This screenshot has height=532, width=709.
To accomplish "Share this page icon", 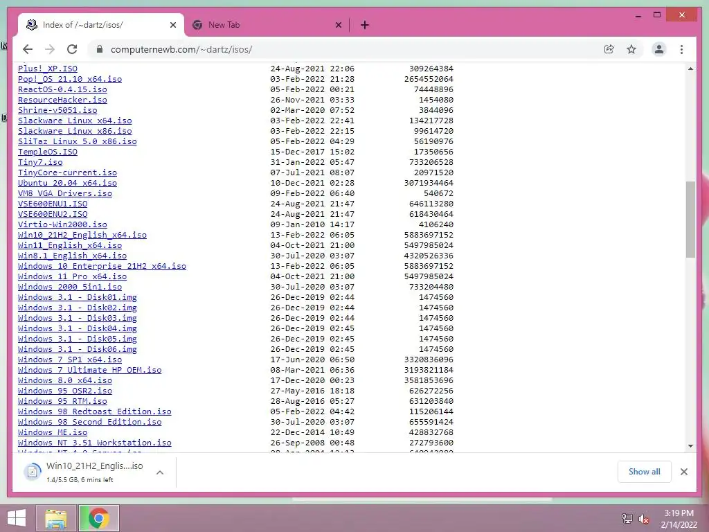I will 609,49.
